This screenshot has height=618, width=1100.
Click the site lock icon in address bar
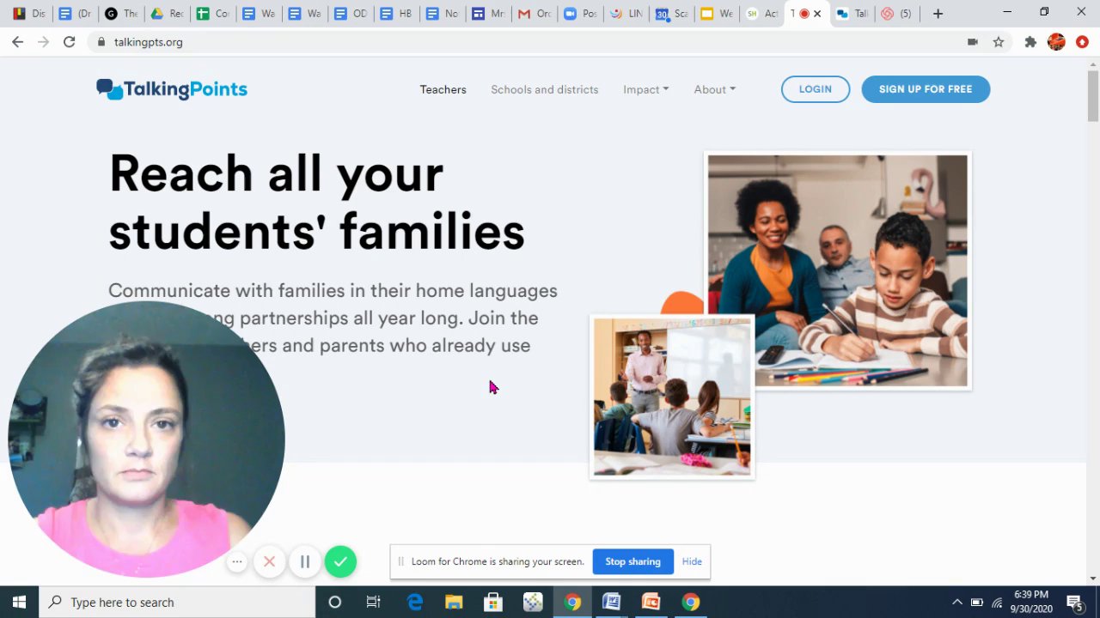point(101,42)
